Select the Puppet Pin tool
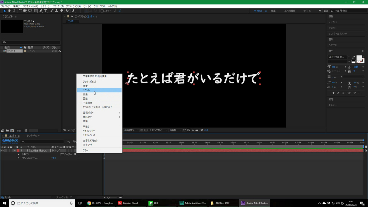This screenshot has width=368, height=207. tap(73, 11)
